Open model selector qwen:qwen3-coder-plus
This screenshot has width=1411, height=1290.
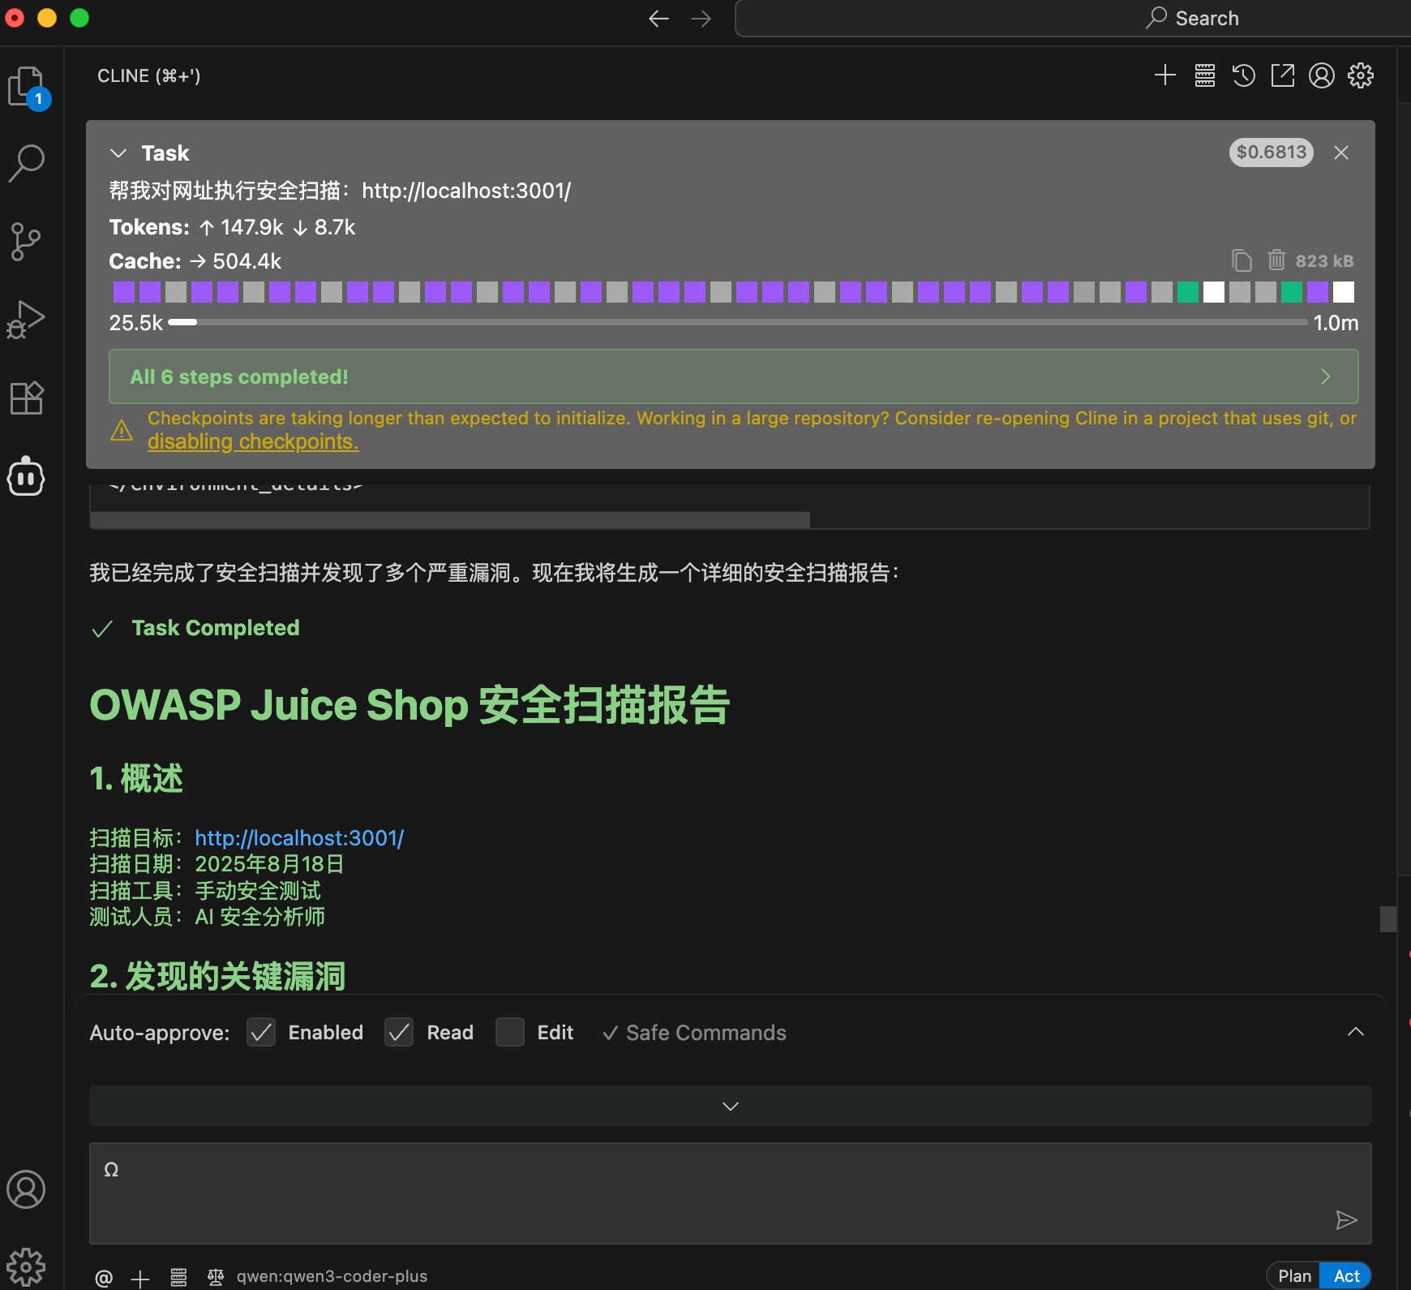click(x=332, y=1276)
